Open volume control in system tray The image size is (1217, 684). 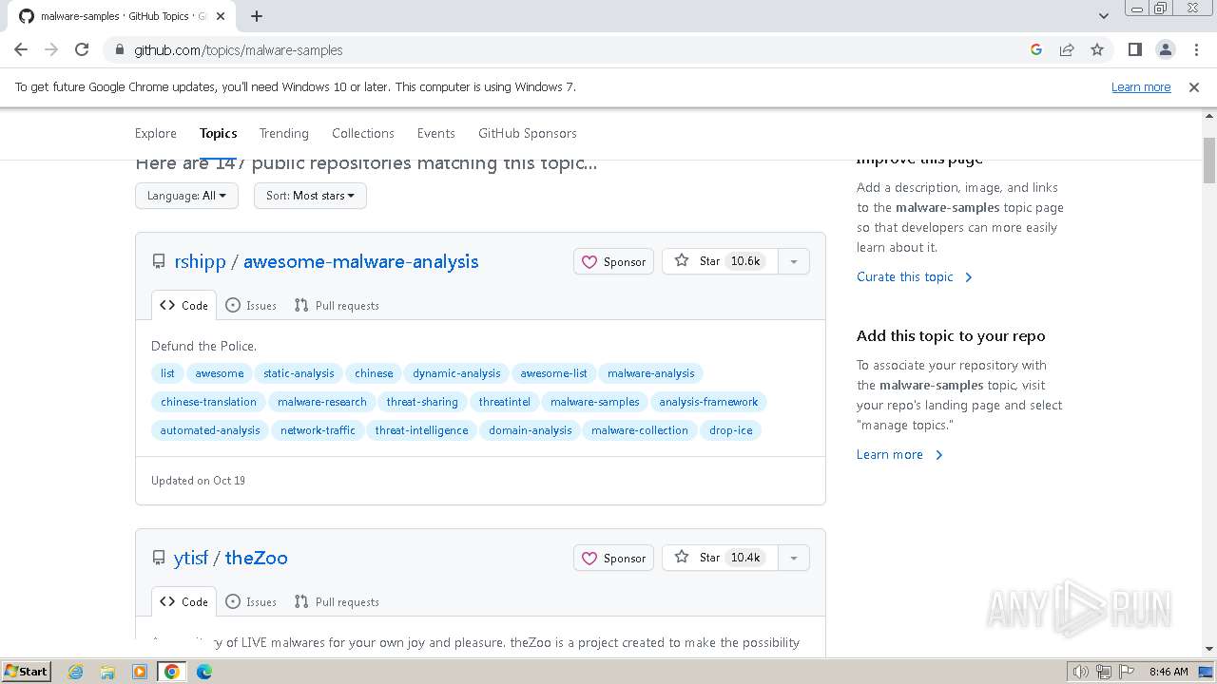(x=1081, y=672)
